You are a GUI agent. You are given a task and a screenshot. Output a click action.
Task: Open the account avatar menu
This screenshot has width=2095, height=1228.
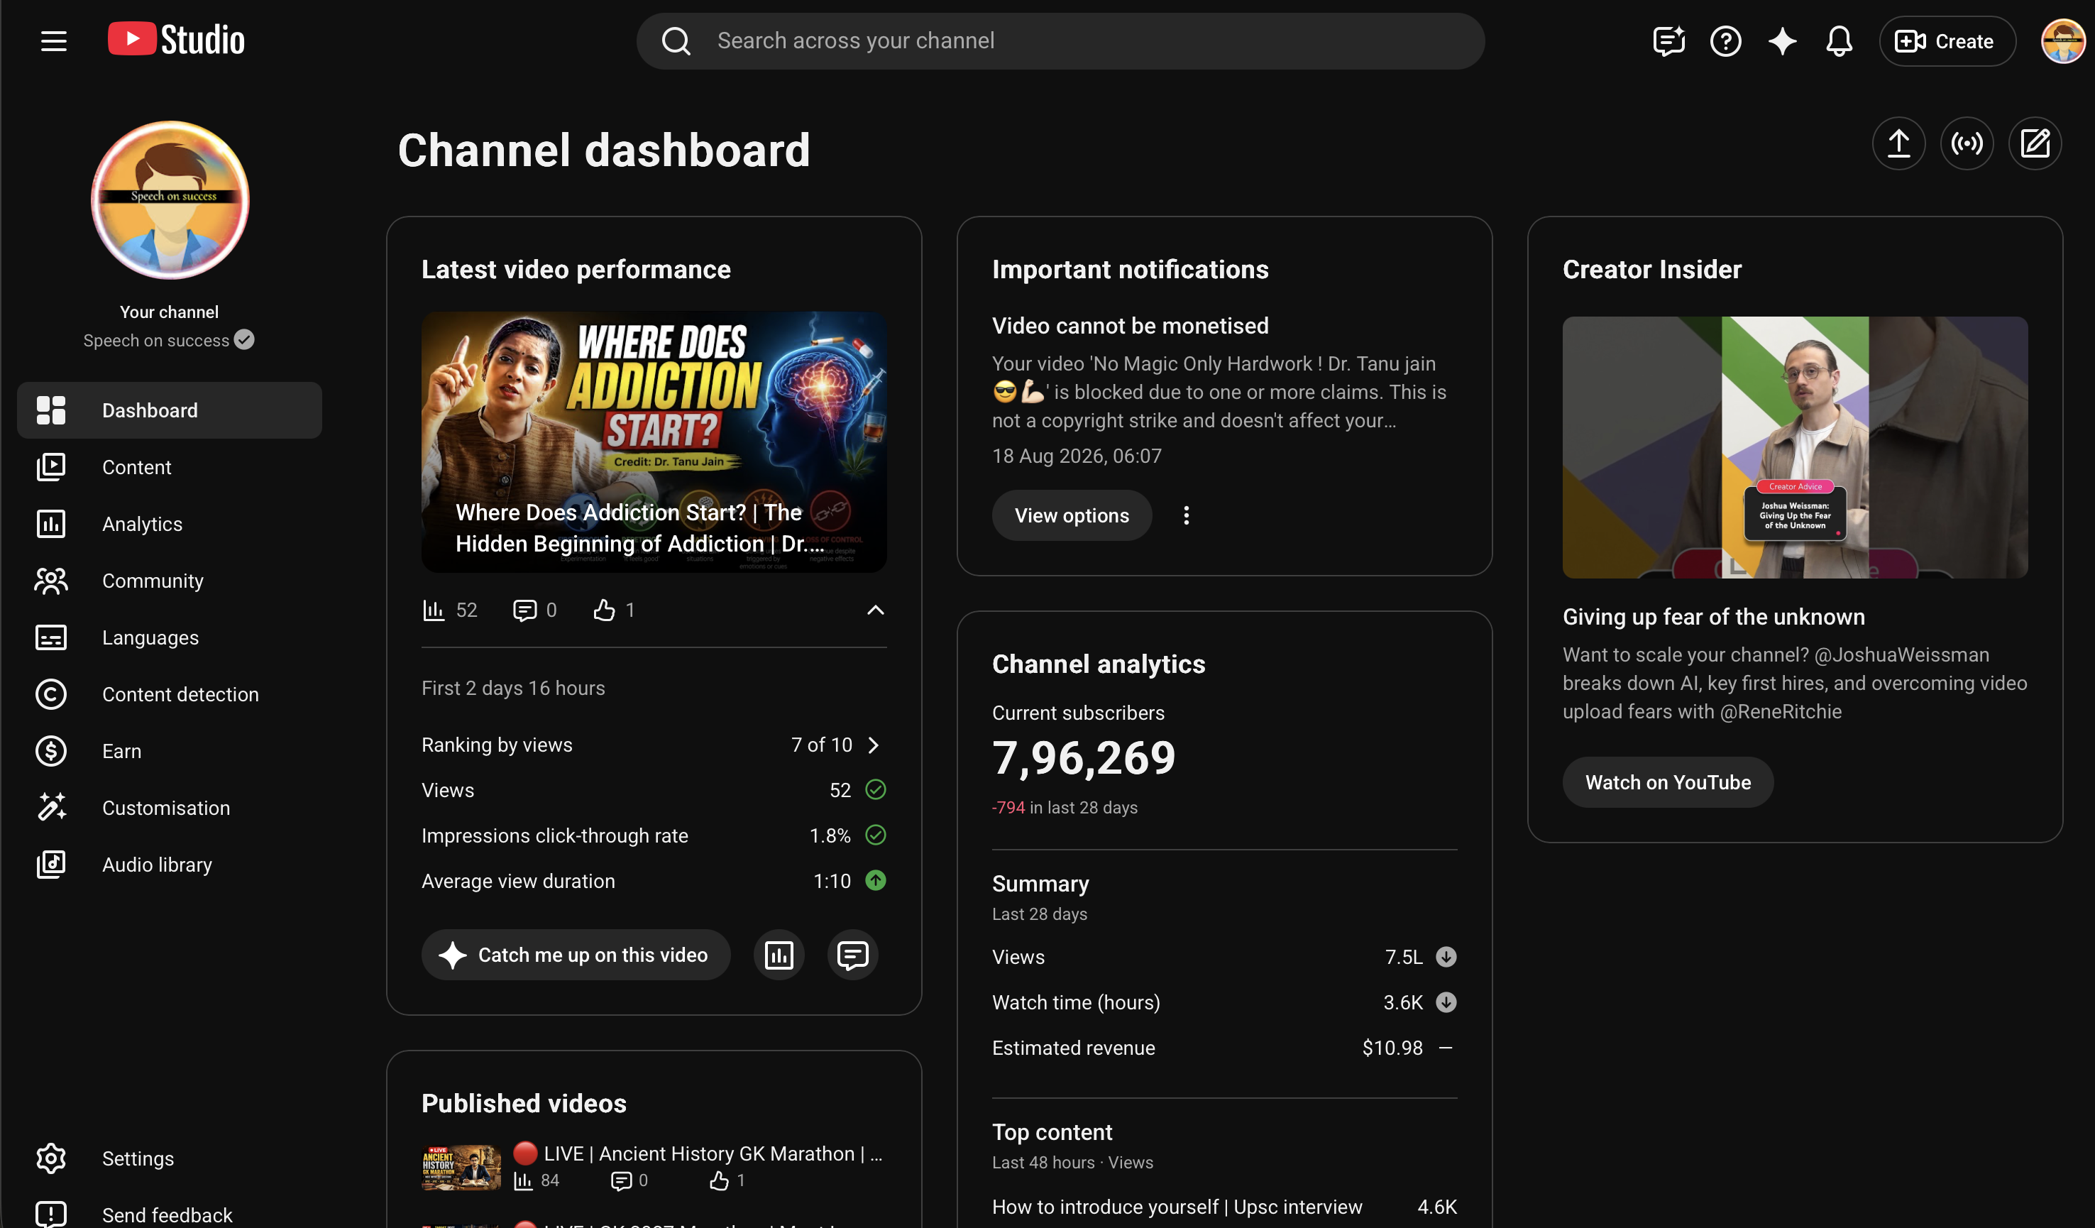pos(2062,40)
